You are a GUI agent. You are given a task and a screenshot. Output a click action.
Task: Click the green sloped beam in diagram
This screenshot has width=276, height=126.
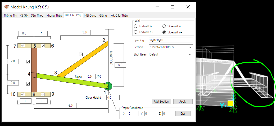[71, 80]
